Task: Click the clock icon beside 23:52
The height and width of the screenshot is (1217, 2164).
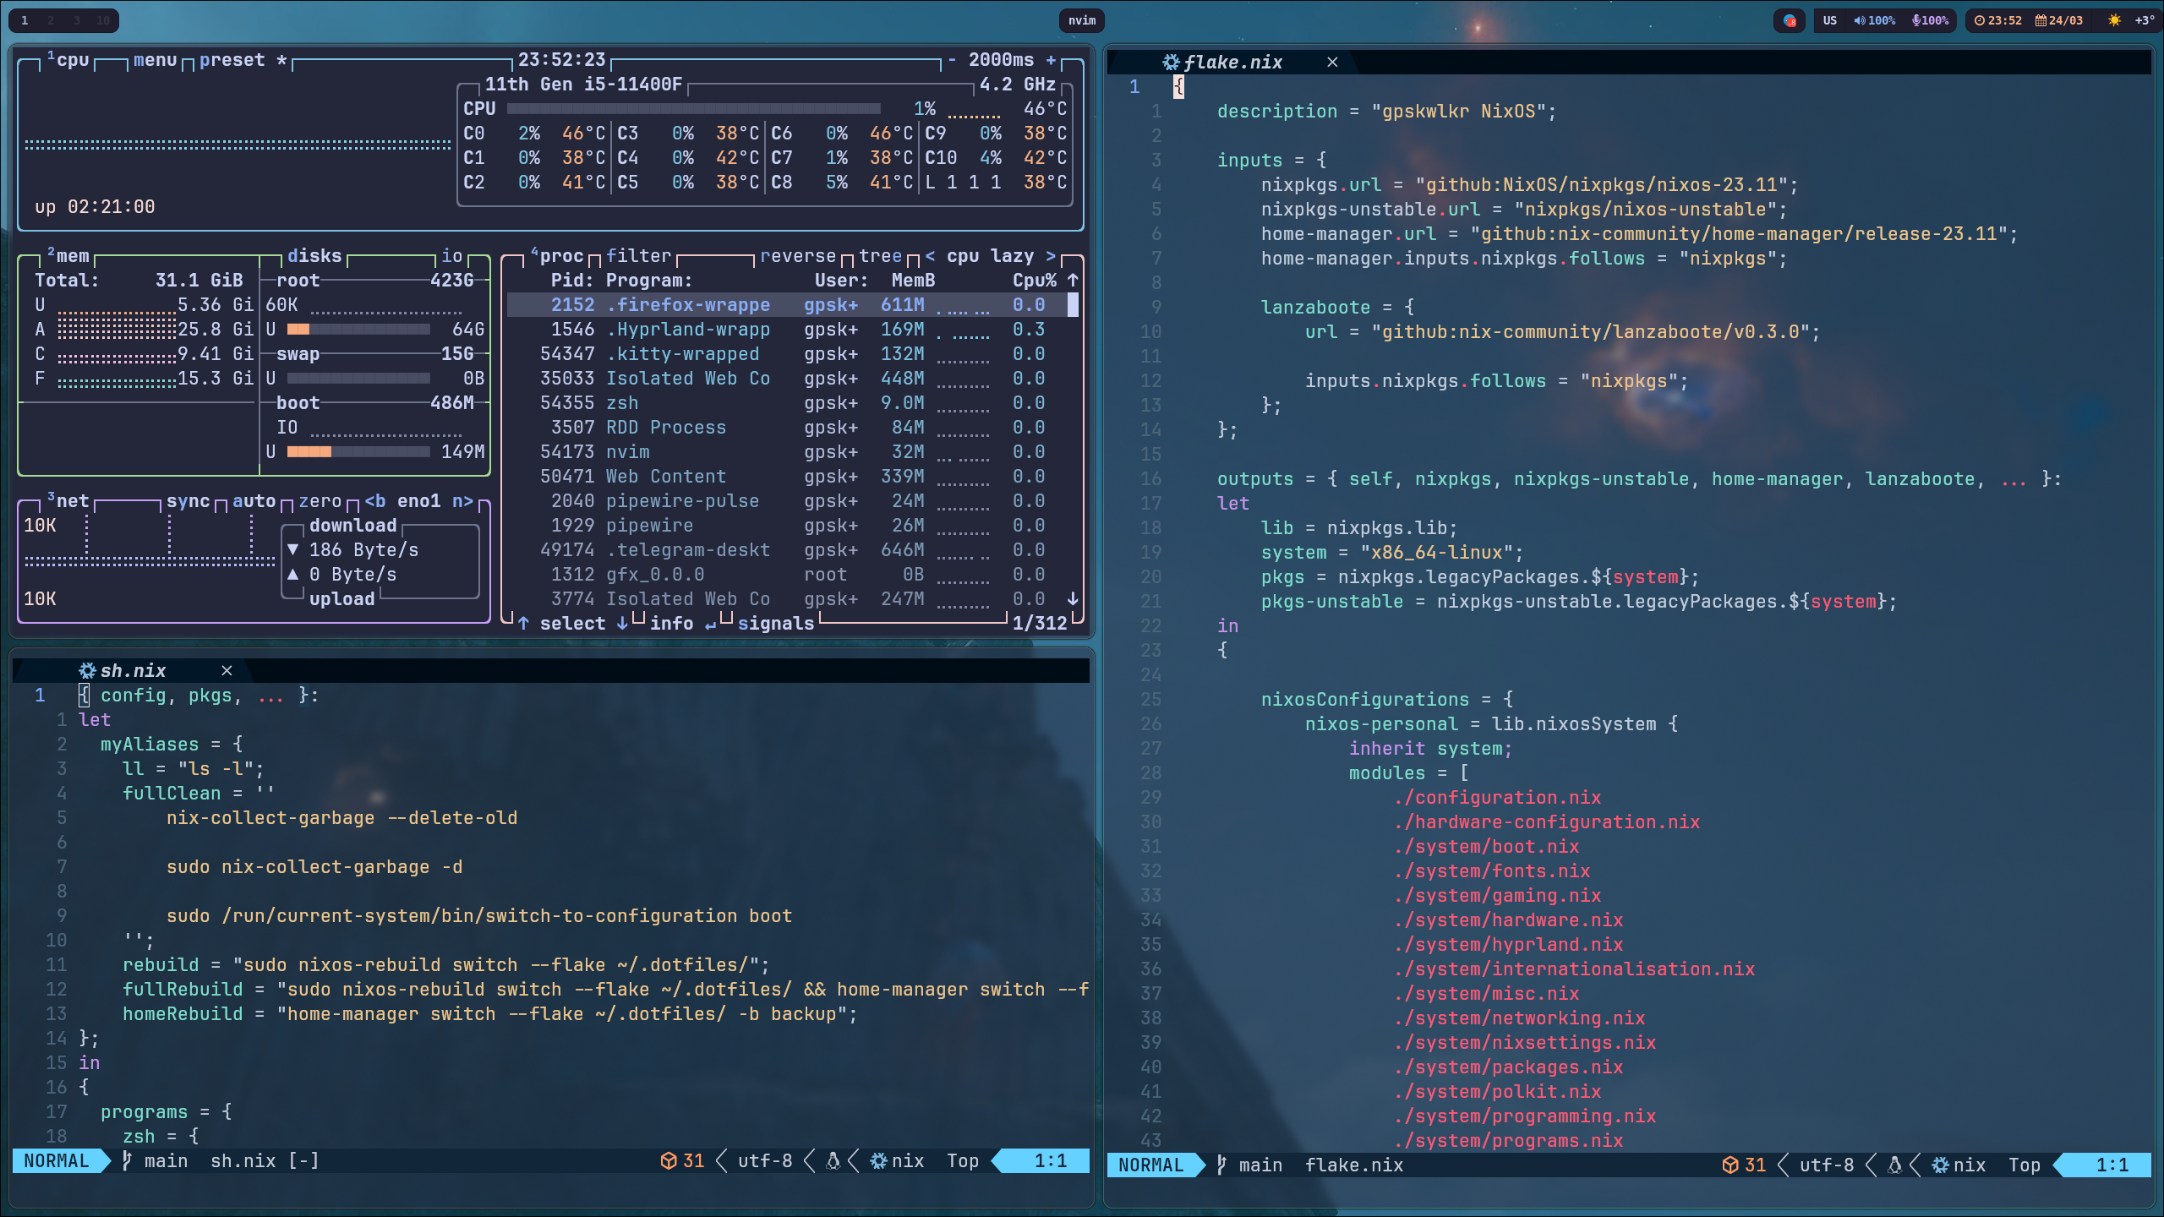Action: coord(1979,20)
